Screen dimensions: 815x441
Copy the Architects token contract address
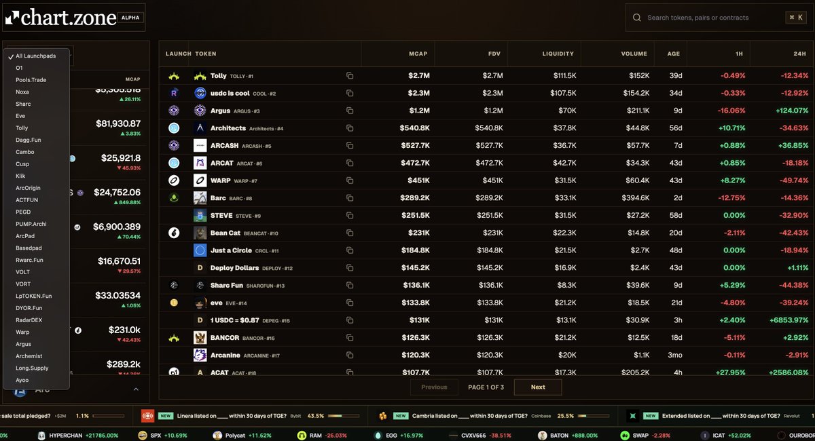coord(350,128)
